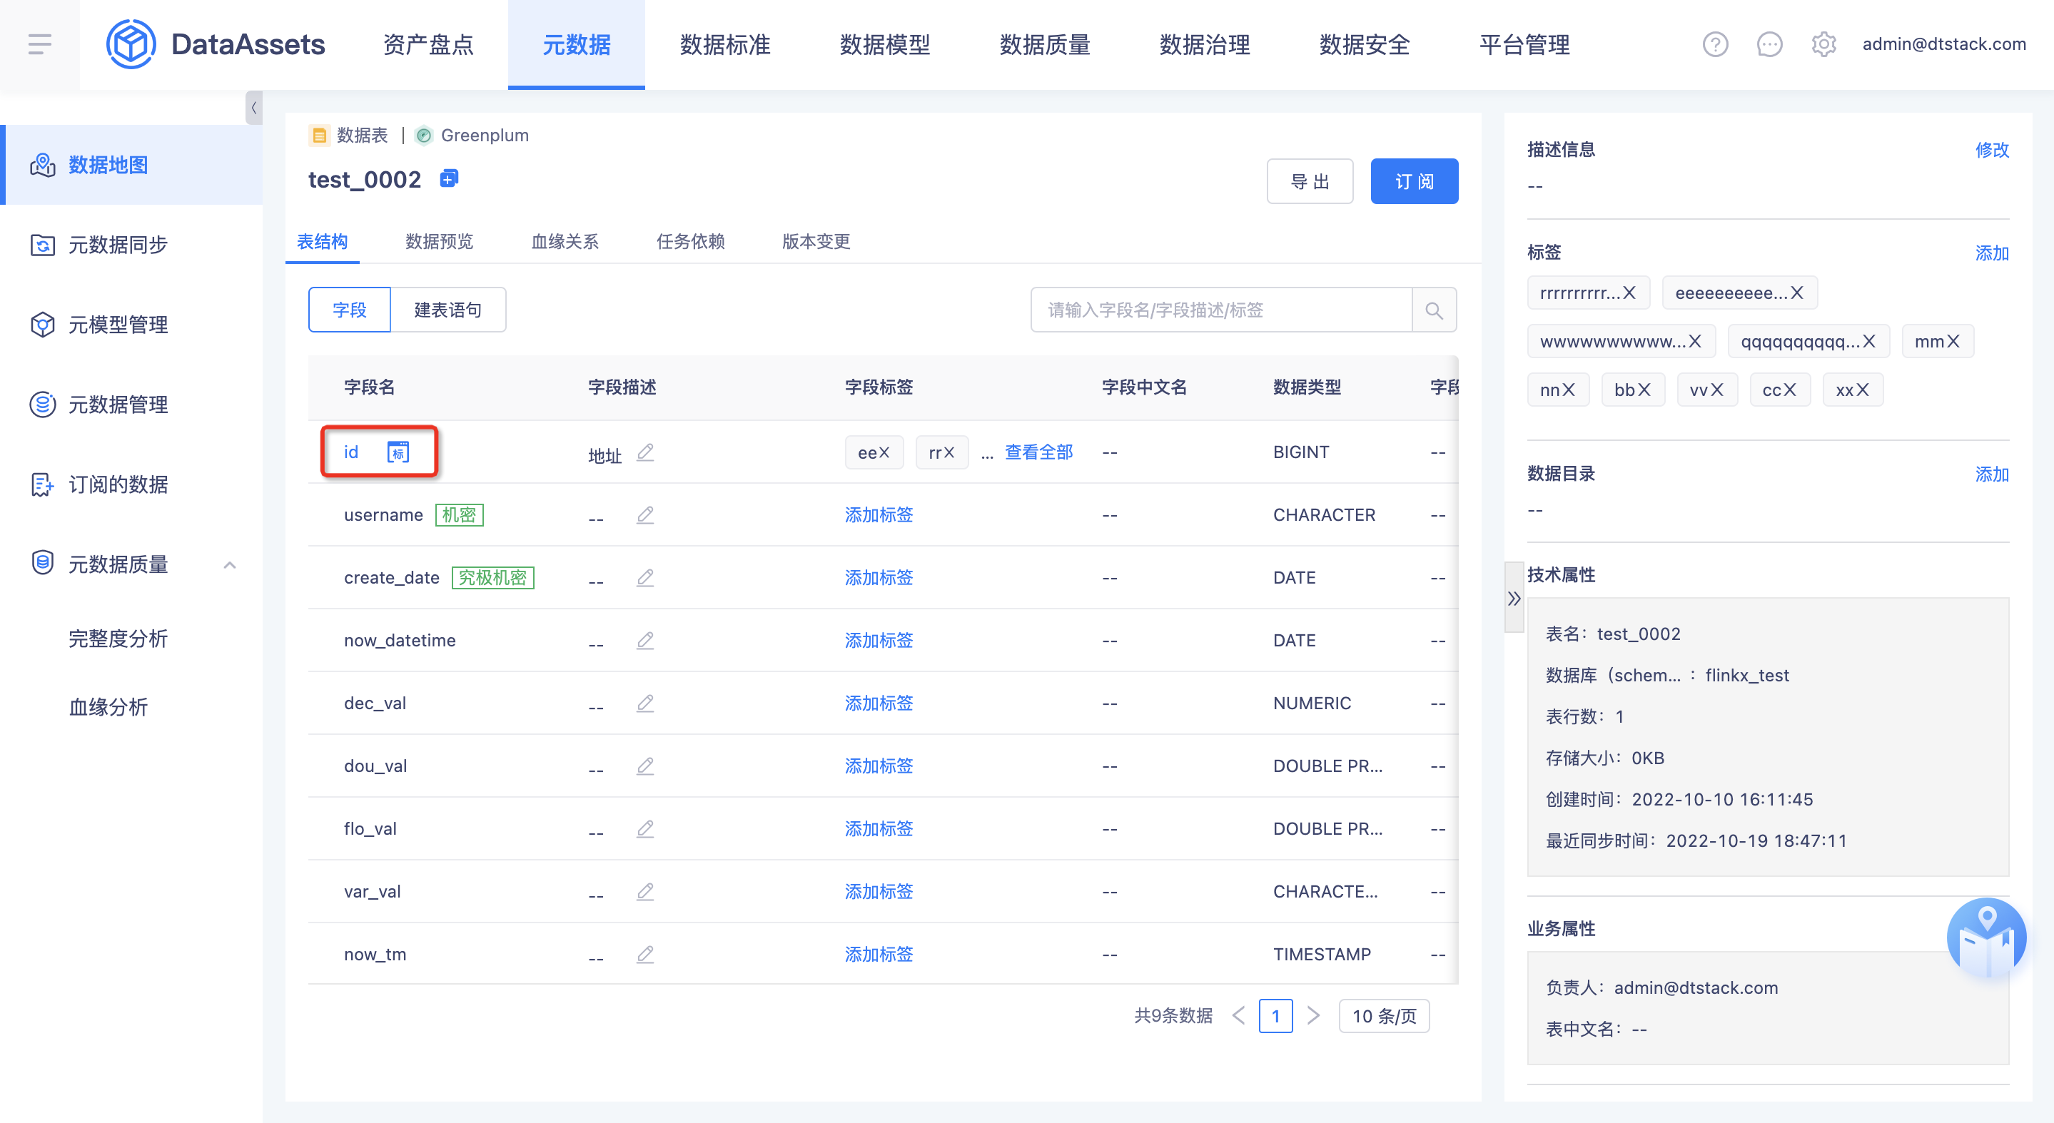Edit description of id field
The width and height of the screenshot is (2054, 1123).
coord(645,452)
